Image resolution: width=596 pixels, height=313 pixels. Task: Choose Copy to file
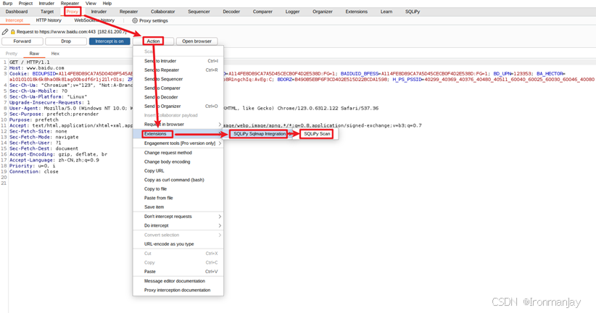tap(178, 189)
